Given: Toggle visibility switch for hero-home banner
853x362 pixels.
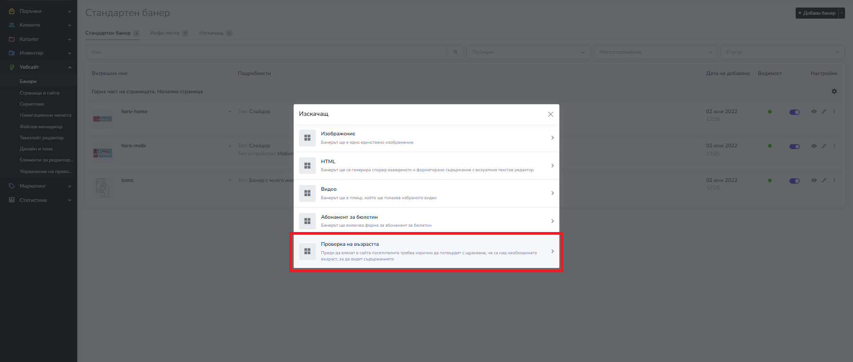Looking at the screenshot, I should point(794,112).
